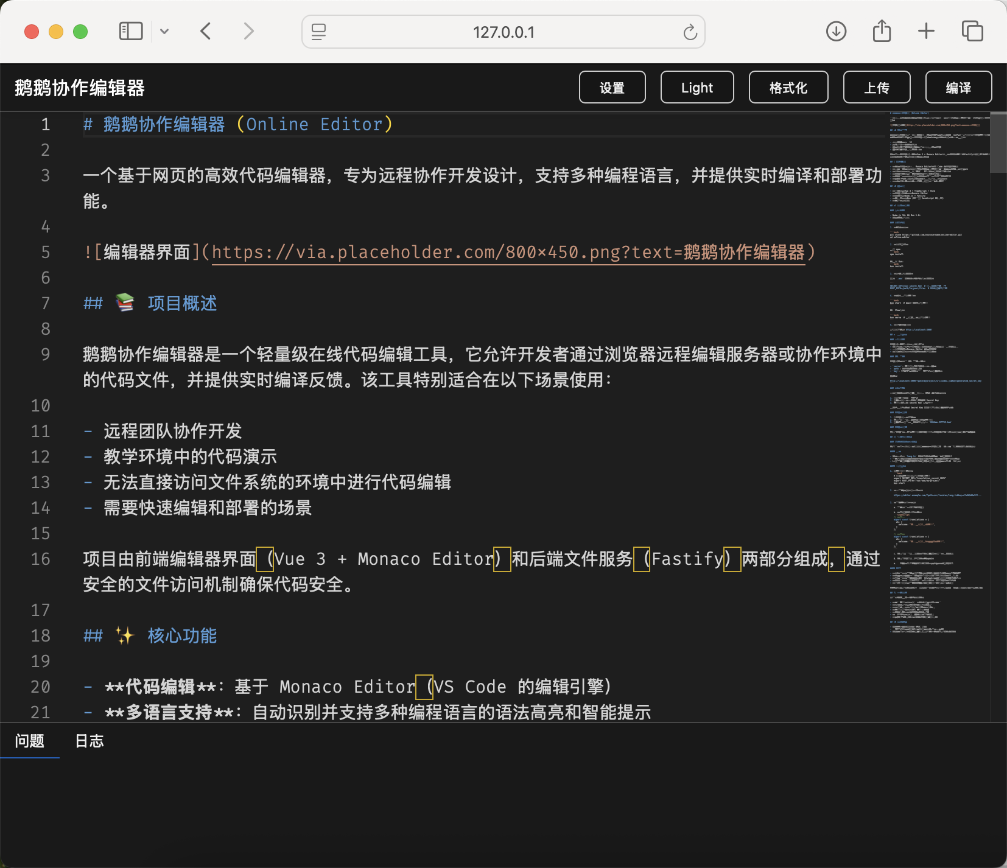Image resolution: width=1007 pixels, height=868 pixels.
Task: Reload the page with the refresh icon
Action: point(690,32)
